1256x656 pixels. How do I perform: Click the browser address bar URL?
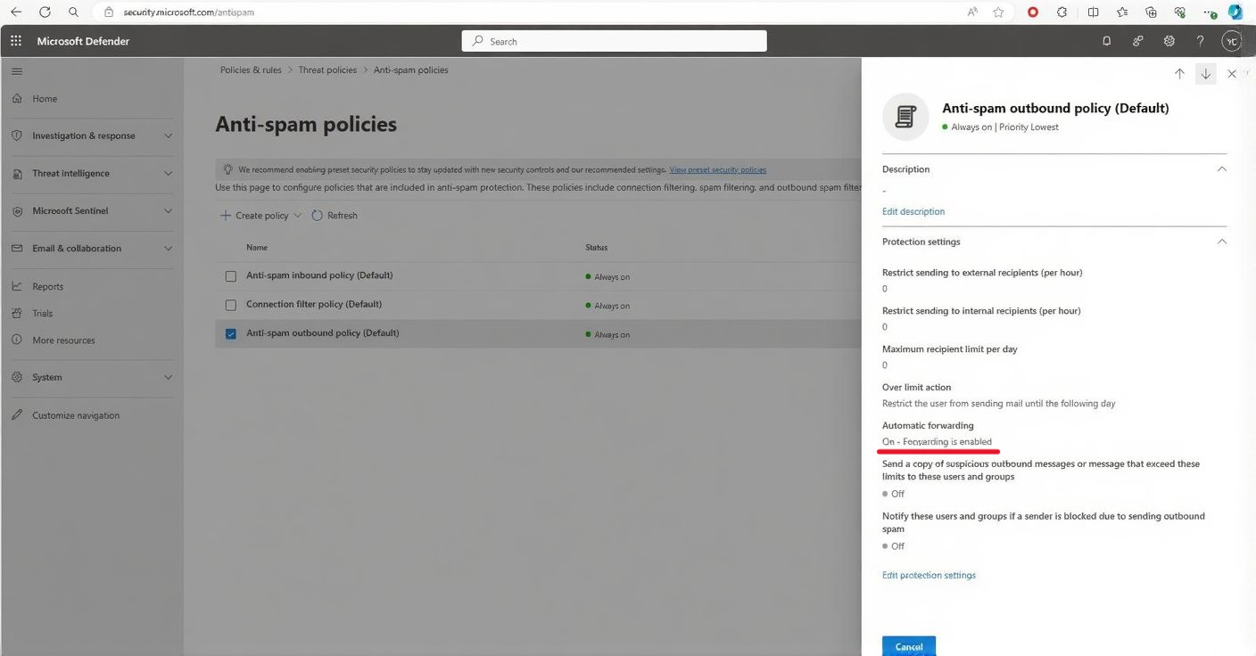pyautogui.click(x=189, y=12)
